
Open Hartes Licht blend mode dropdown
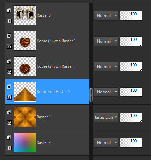106,117
